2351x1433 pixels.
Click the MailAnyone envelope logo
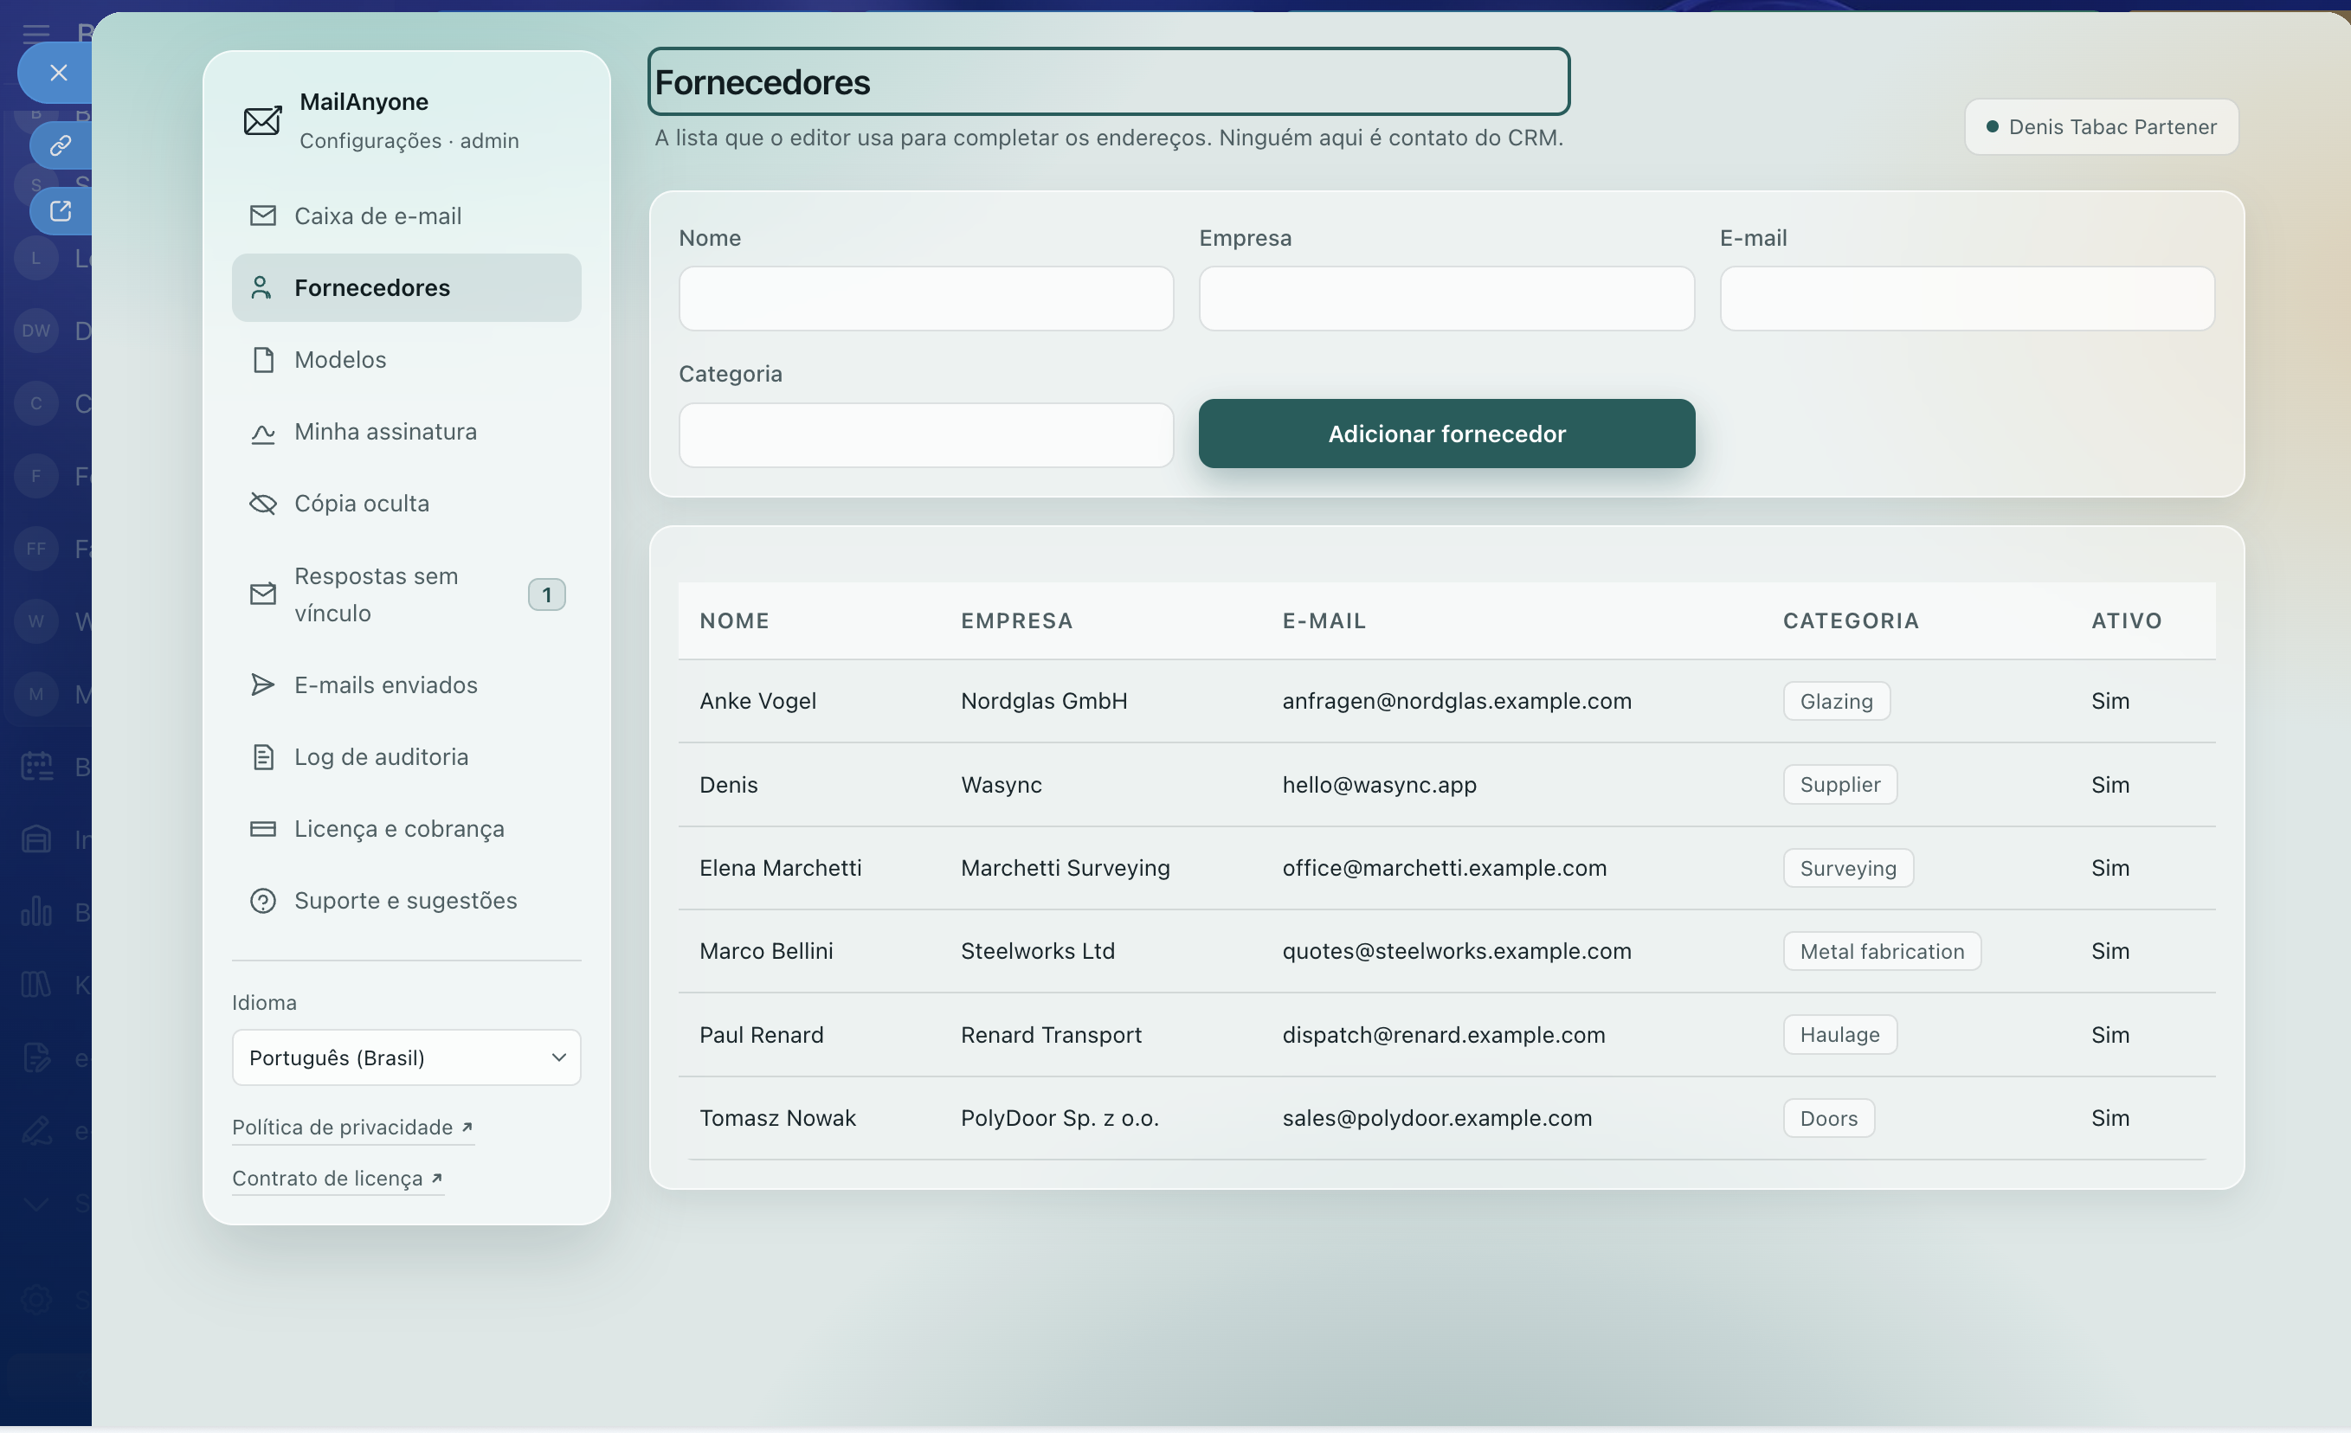coord(262,120)
